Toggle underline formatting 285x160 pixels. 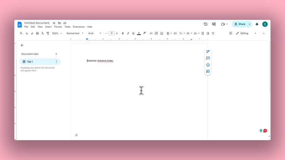click(x=133, y=33)
